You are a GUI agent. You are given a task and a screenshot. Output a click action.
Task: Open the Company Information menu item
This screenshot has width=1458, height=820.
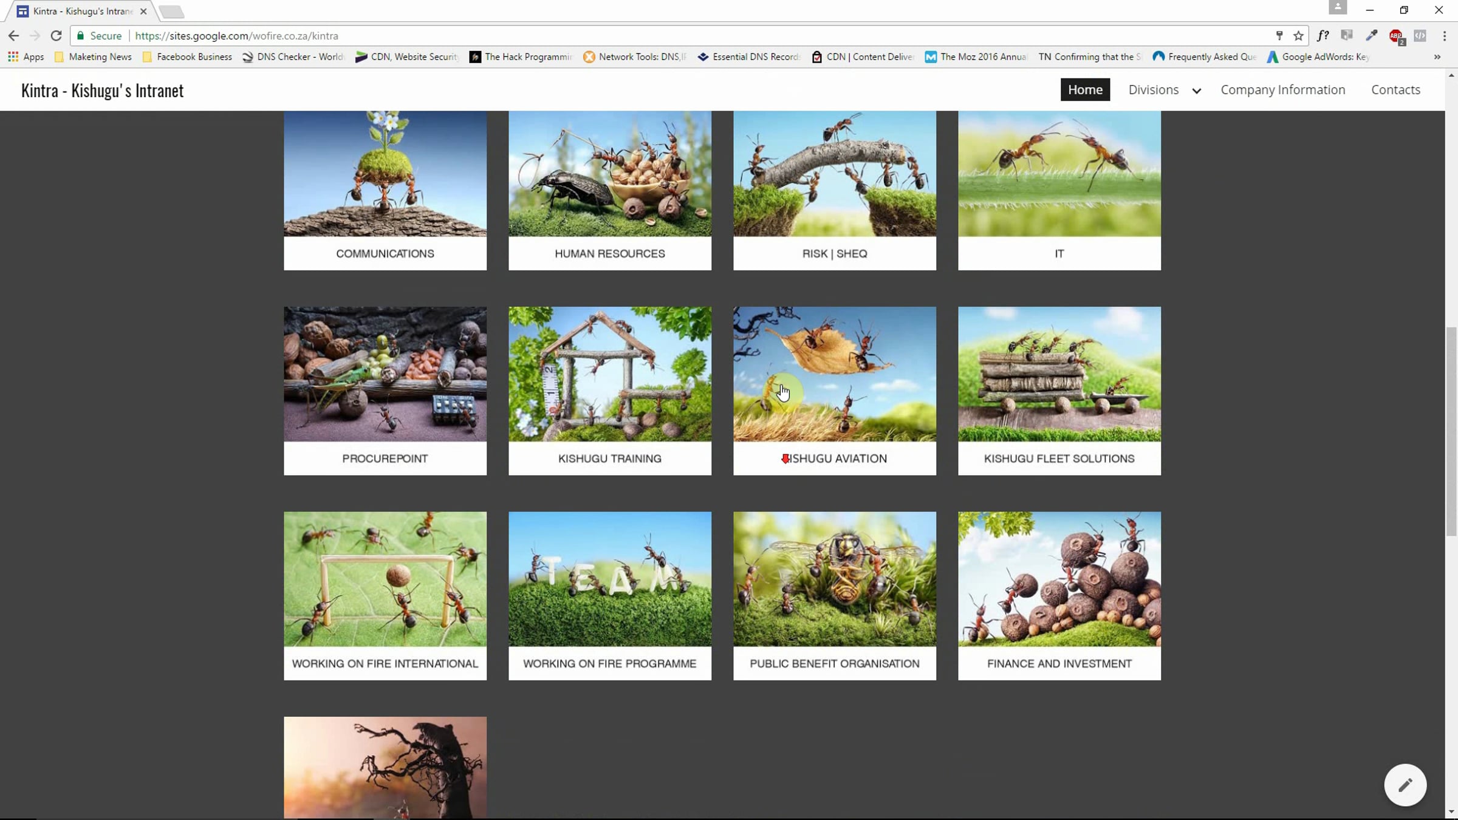point(1282,90)
